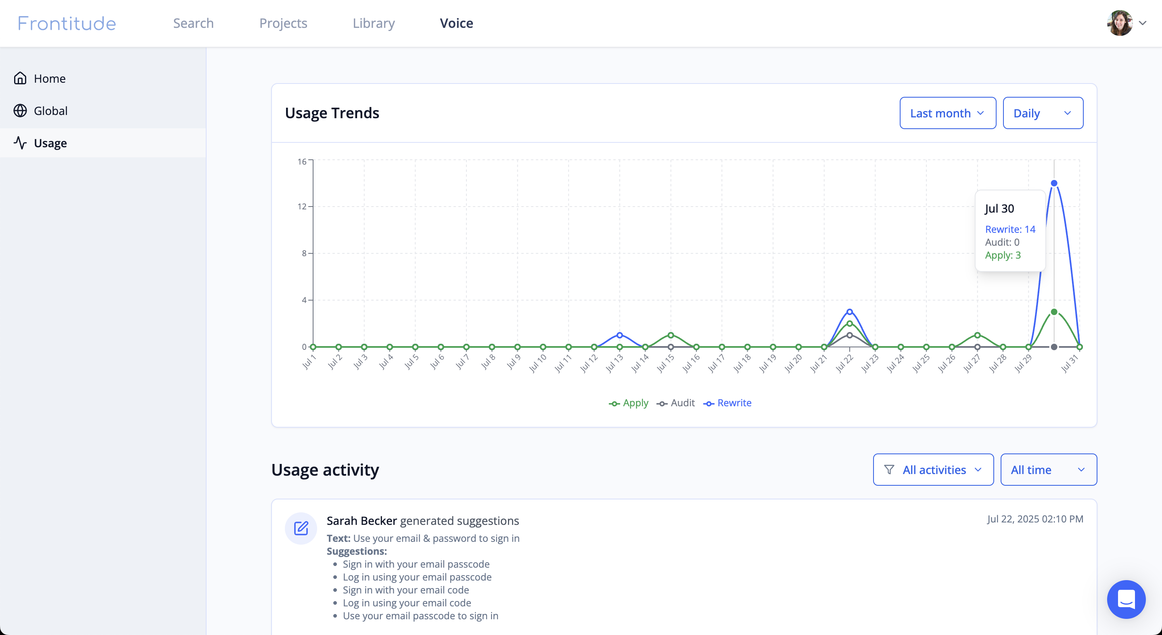Open the All time dropdown

click(1048, 470)
